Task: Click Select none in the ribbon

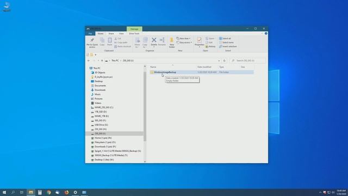Action: (x=226, y=42)
